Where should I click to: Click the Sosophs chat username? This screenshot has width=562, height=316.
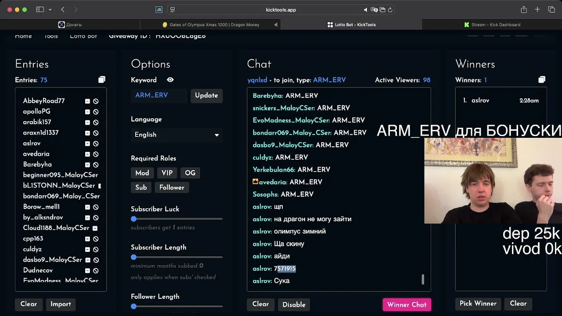(x=265, y=194)
